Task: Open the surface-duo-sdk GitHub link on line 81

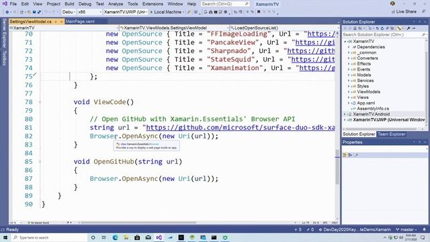Action: point(241,128)
